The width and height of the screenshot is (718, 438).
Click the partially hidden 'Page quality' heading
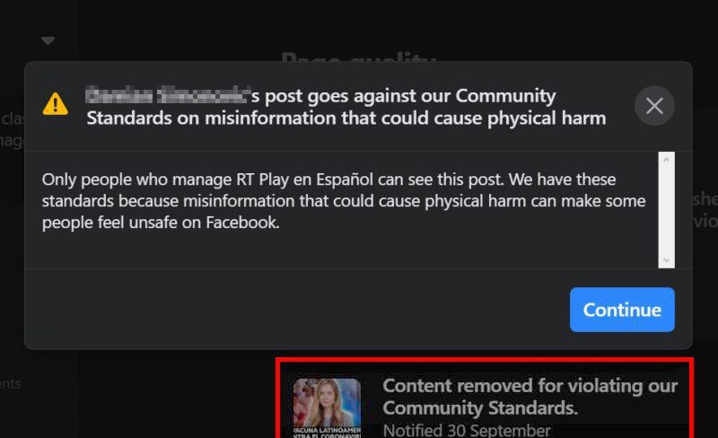pyautogui.click(x=358, y=57)
